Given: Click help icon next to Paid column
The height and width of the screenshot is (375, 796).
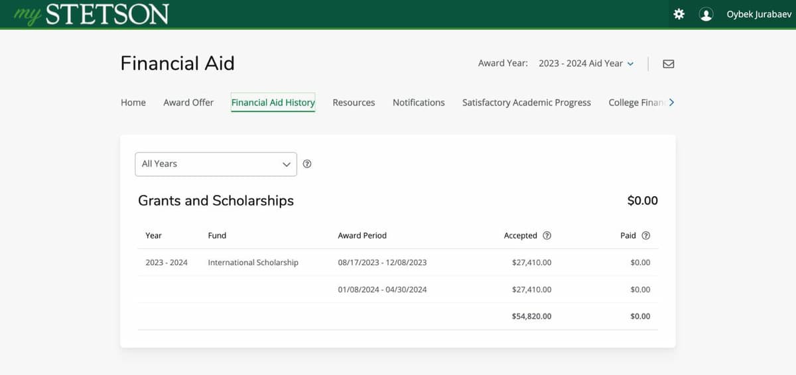Looking at the screenshot, I should pyautogui.click(x=645, y=235).
